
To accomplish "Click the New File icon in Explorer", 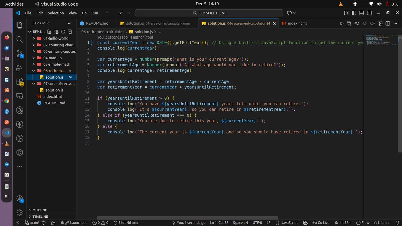I will (x=49, y=31).
